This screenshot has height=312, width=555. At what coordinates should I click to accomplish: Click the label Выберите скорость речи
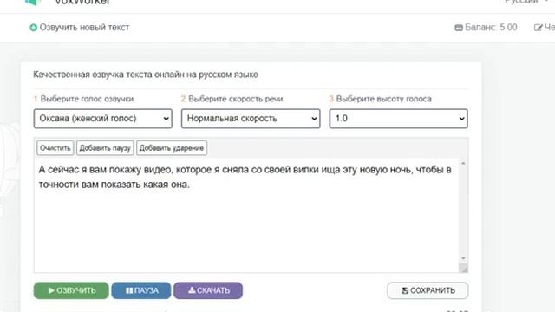coord(235,99)
